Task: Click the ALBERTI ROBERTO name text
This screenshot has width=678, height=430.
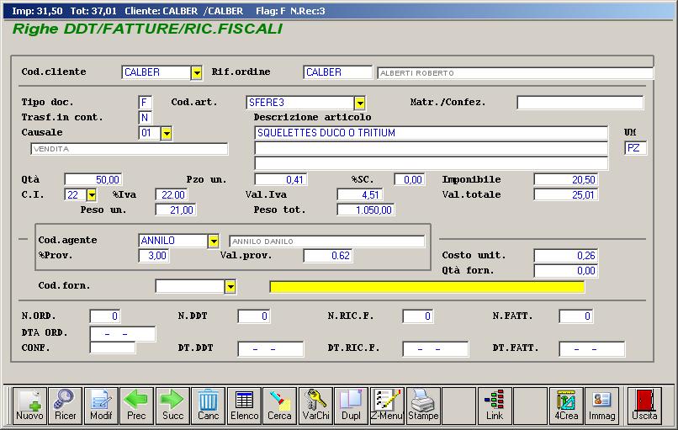Action: click(417, 73)
